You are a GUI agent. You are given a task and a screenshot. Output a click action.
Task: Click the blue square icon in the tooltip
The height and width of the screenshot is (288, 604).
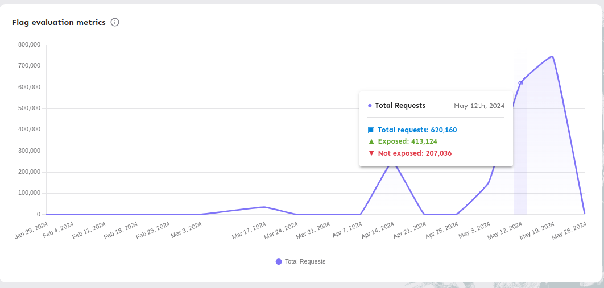pos(371,130)
